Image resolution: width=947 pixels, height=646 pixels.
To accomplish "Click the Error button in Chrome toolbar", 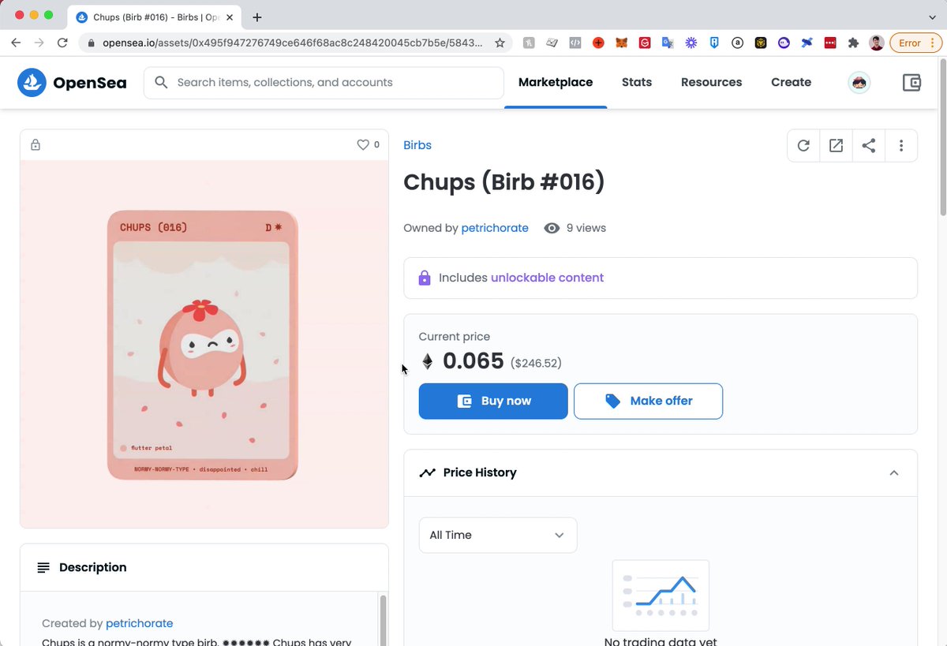I will 915,43.
